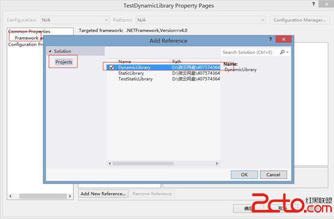
Task: Sort by the Name column header
Action: point(125,62)
